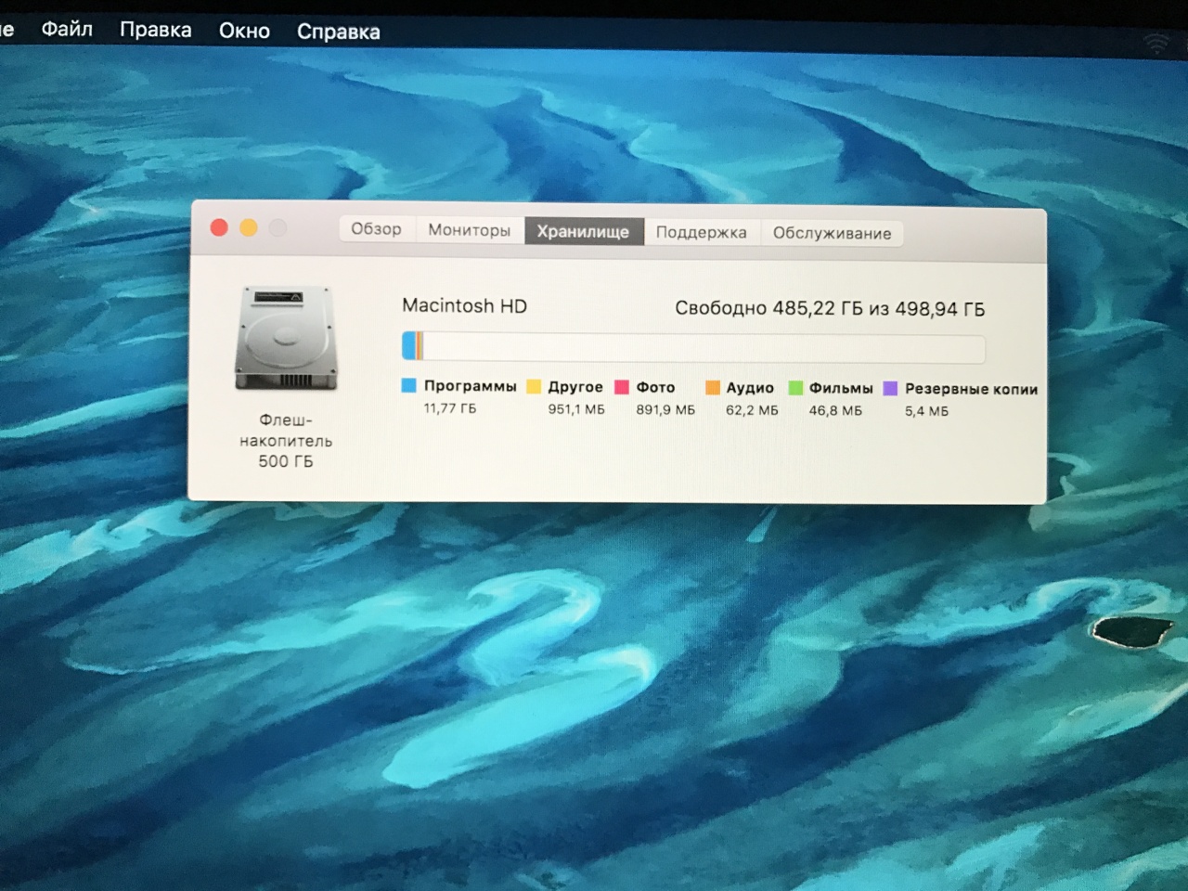Image resolution: width=1188 pixels, height=891 pixels.
Task: Show the Обслуживание tab
Action: pos(832,233)
